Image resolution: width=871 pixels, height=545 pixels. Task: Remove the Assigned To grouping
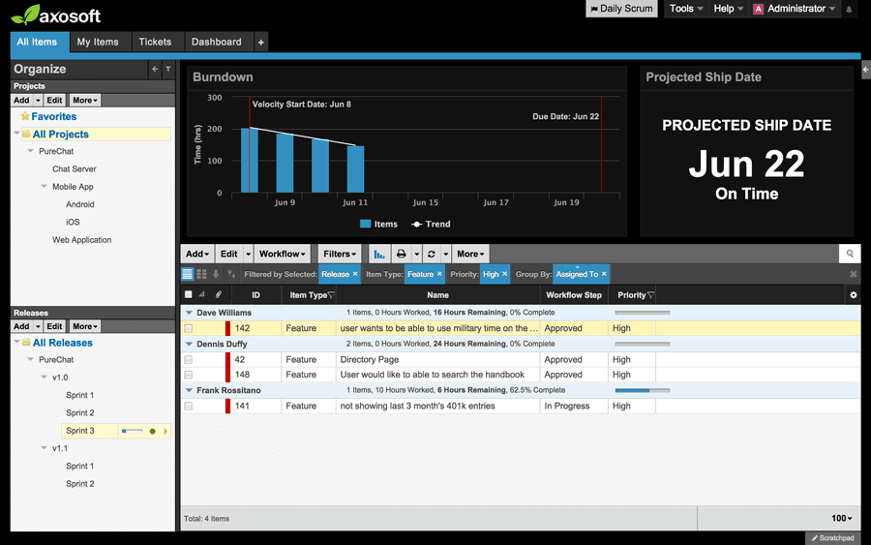point(604,274)
